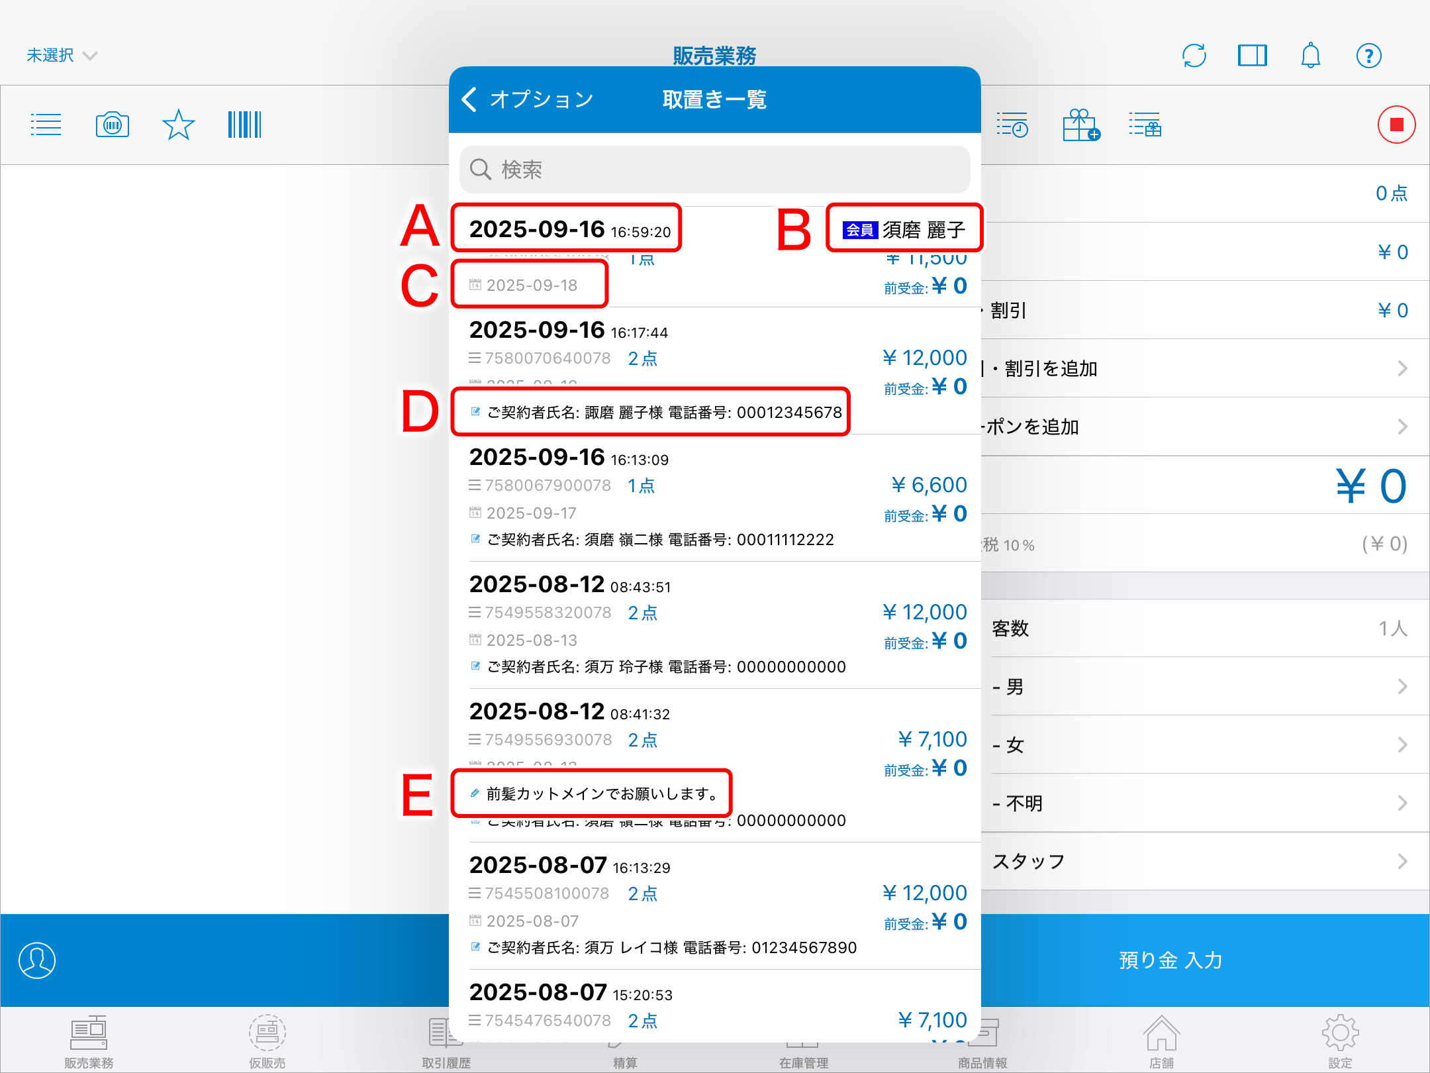Click the customer profile icon

[x=37, y=960]
